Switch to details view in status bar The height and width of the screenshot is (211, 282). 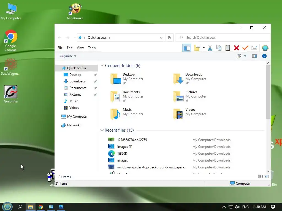[261, 177]
